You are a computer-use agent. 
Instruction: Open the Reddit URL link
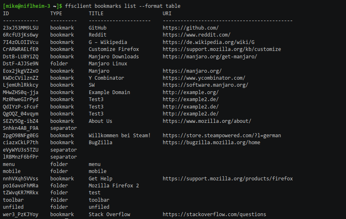[x=196, y=35]
